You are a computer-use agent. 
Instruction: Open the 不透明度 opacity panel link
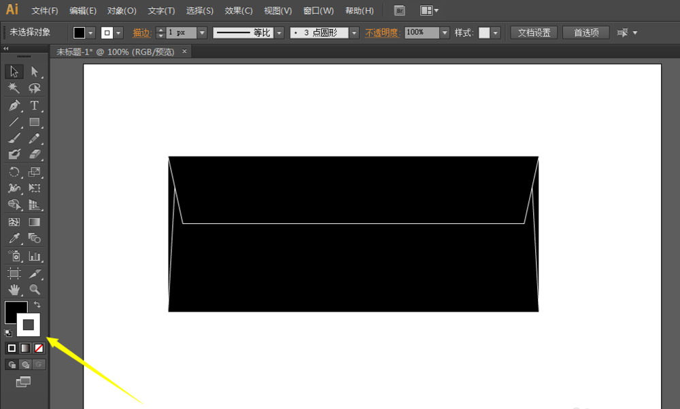pos(382,33)
